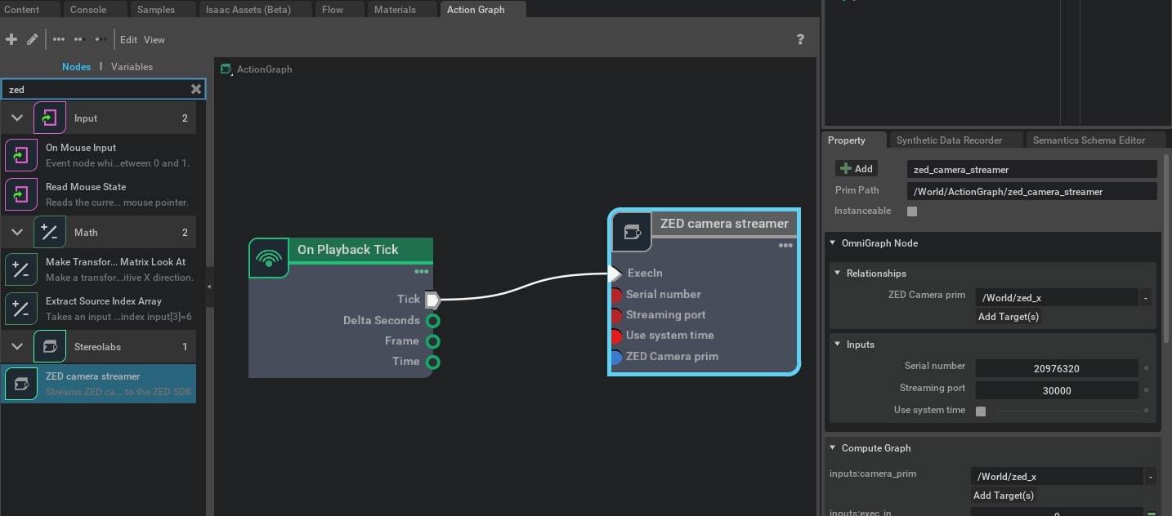The width and height of the screenshot is (1172, 516).
Task: Open the Edit menu
Action: click(x=128, y=39)
